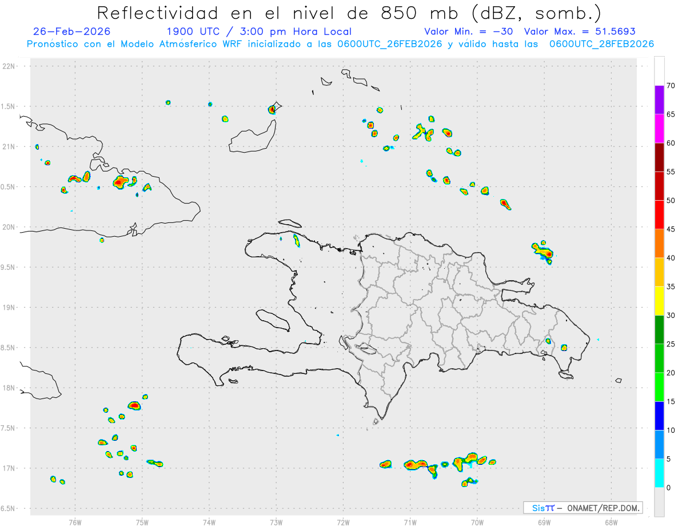Pick the orange 40-45 dBZ colorbar segment
Image resolution: width=686 pixels, height=530 pixels.
pyautogui.click(x=659, y=244)
